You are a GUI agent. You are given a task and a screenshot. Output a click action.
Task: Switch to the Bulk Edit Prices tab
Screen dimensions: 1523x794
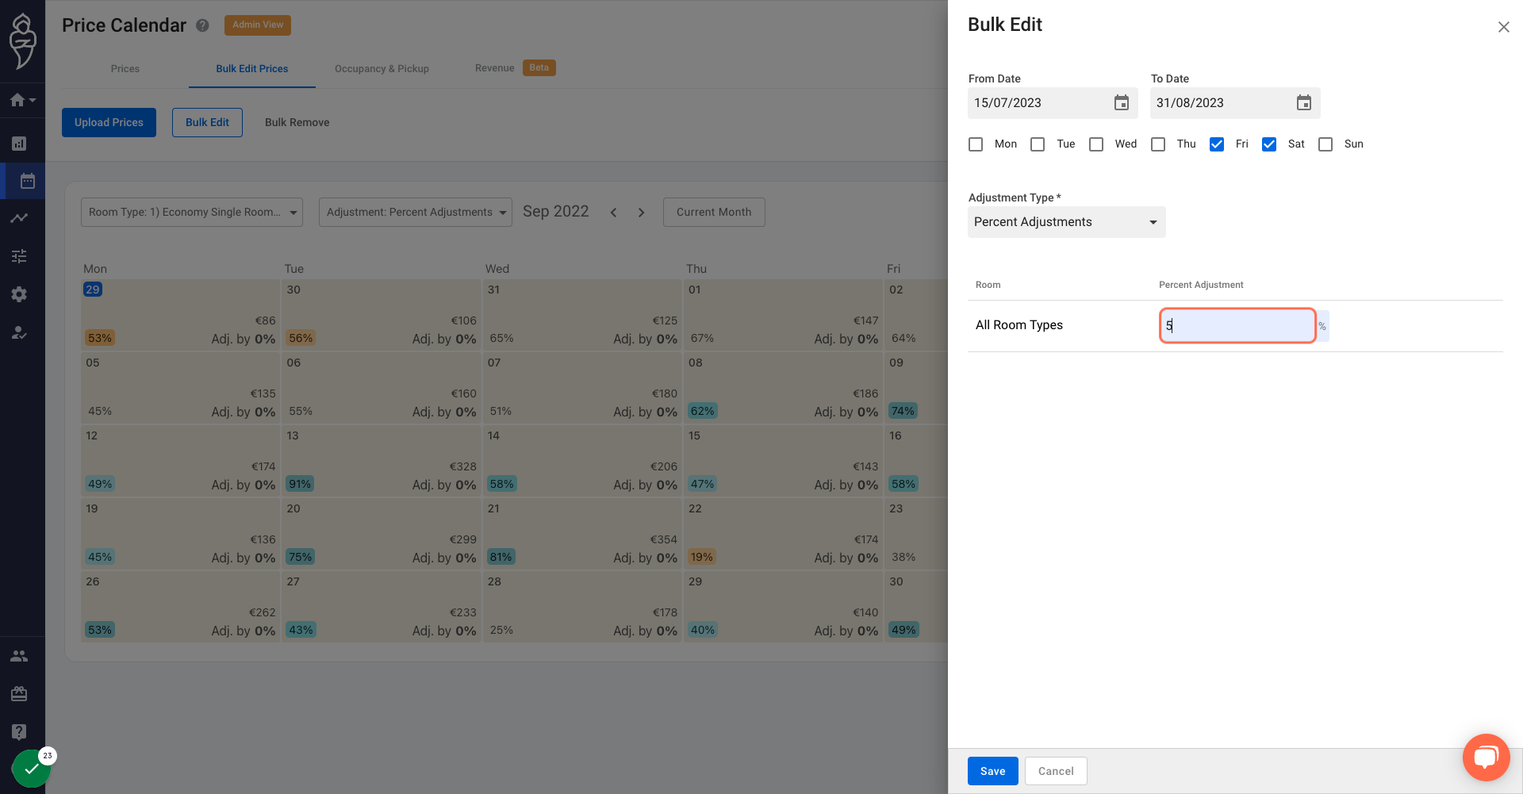point(252,69)
